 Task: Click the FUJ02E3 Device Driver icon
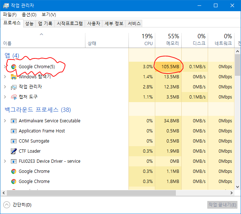pyautogui.click(x=14, y=161)
